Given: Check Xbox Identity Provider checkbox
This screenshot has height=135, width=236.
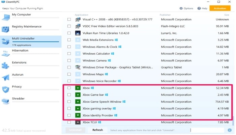Looking at the screenshot, I should (69, 115).
